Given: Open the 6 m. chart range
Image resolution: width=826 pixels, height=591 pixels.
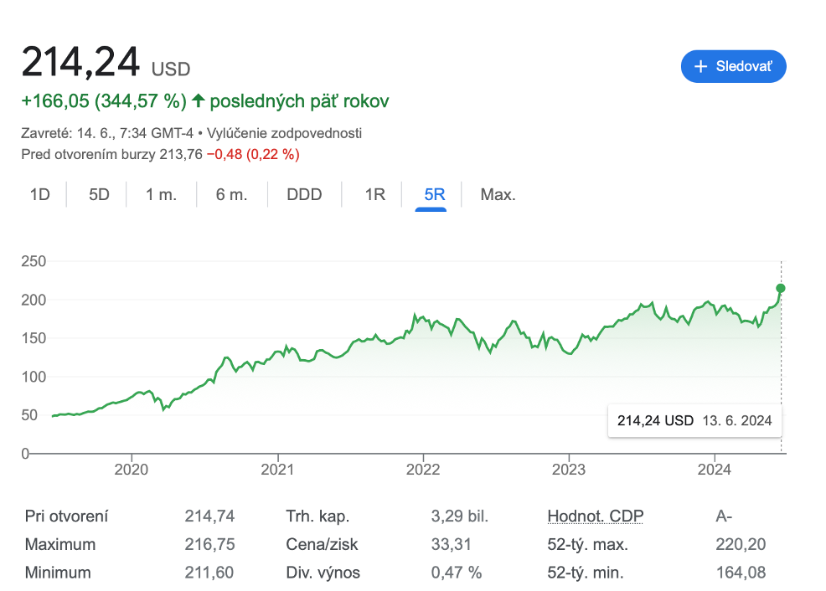Looking at the screenshot, I should (x=231, y=195).
